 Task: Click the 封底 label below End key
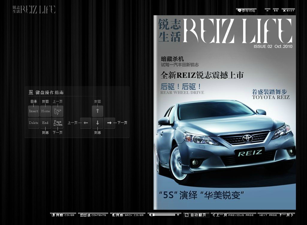(46, 133)
